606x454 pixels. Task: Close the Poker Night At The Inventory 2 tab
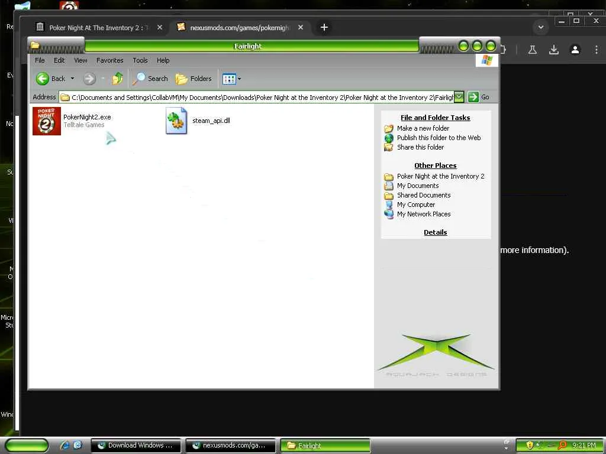(160, 27)
